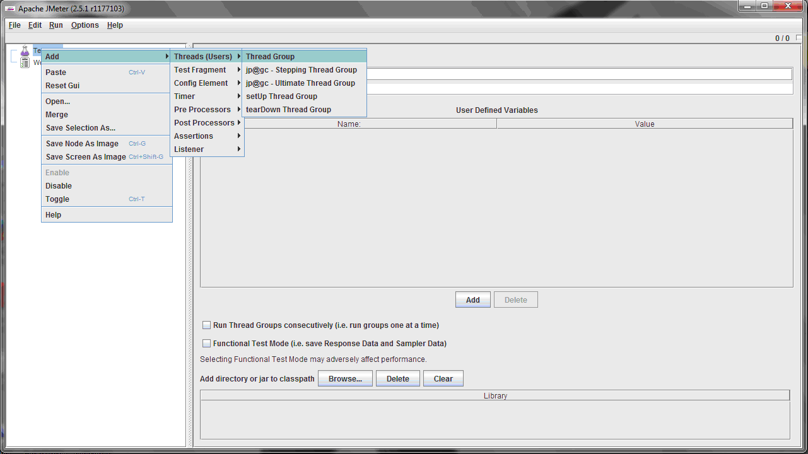Click the 0 / 0 thread counter
Viewport: 808px width, 454px height.
pyautogui.click(x=782, y=38)
